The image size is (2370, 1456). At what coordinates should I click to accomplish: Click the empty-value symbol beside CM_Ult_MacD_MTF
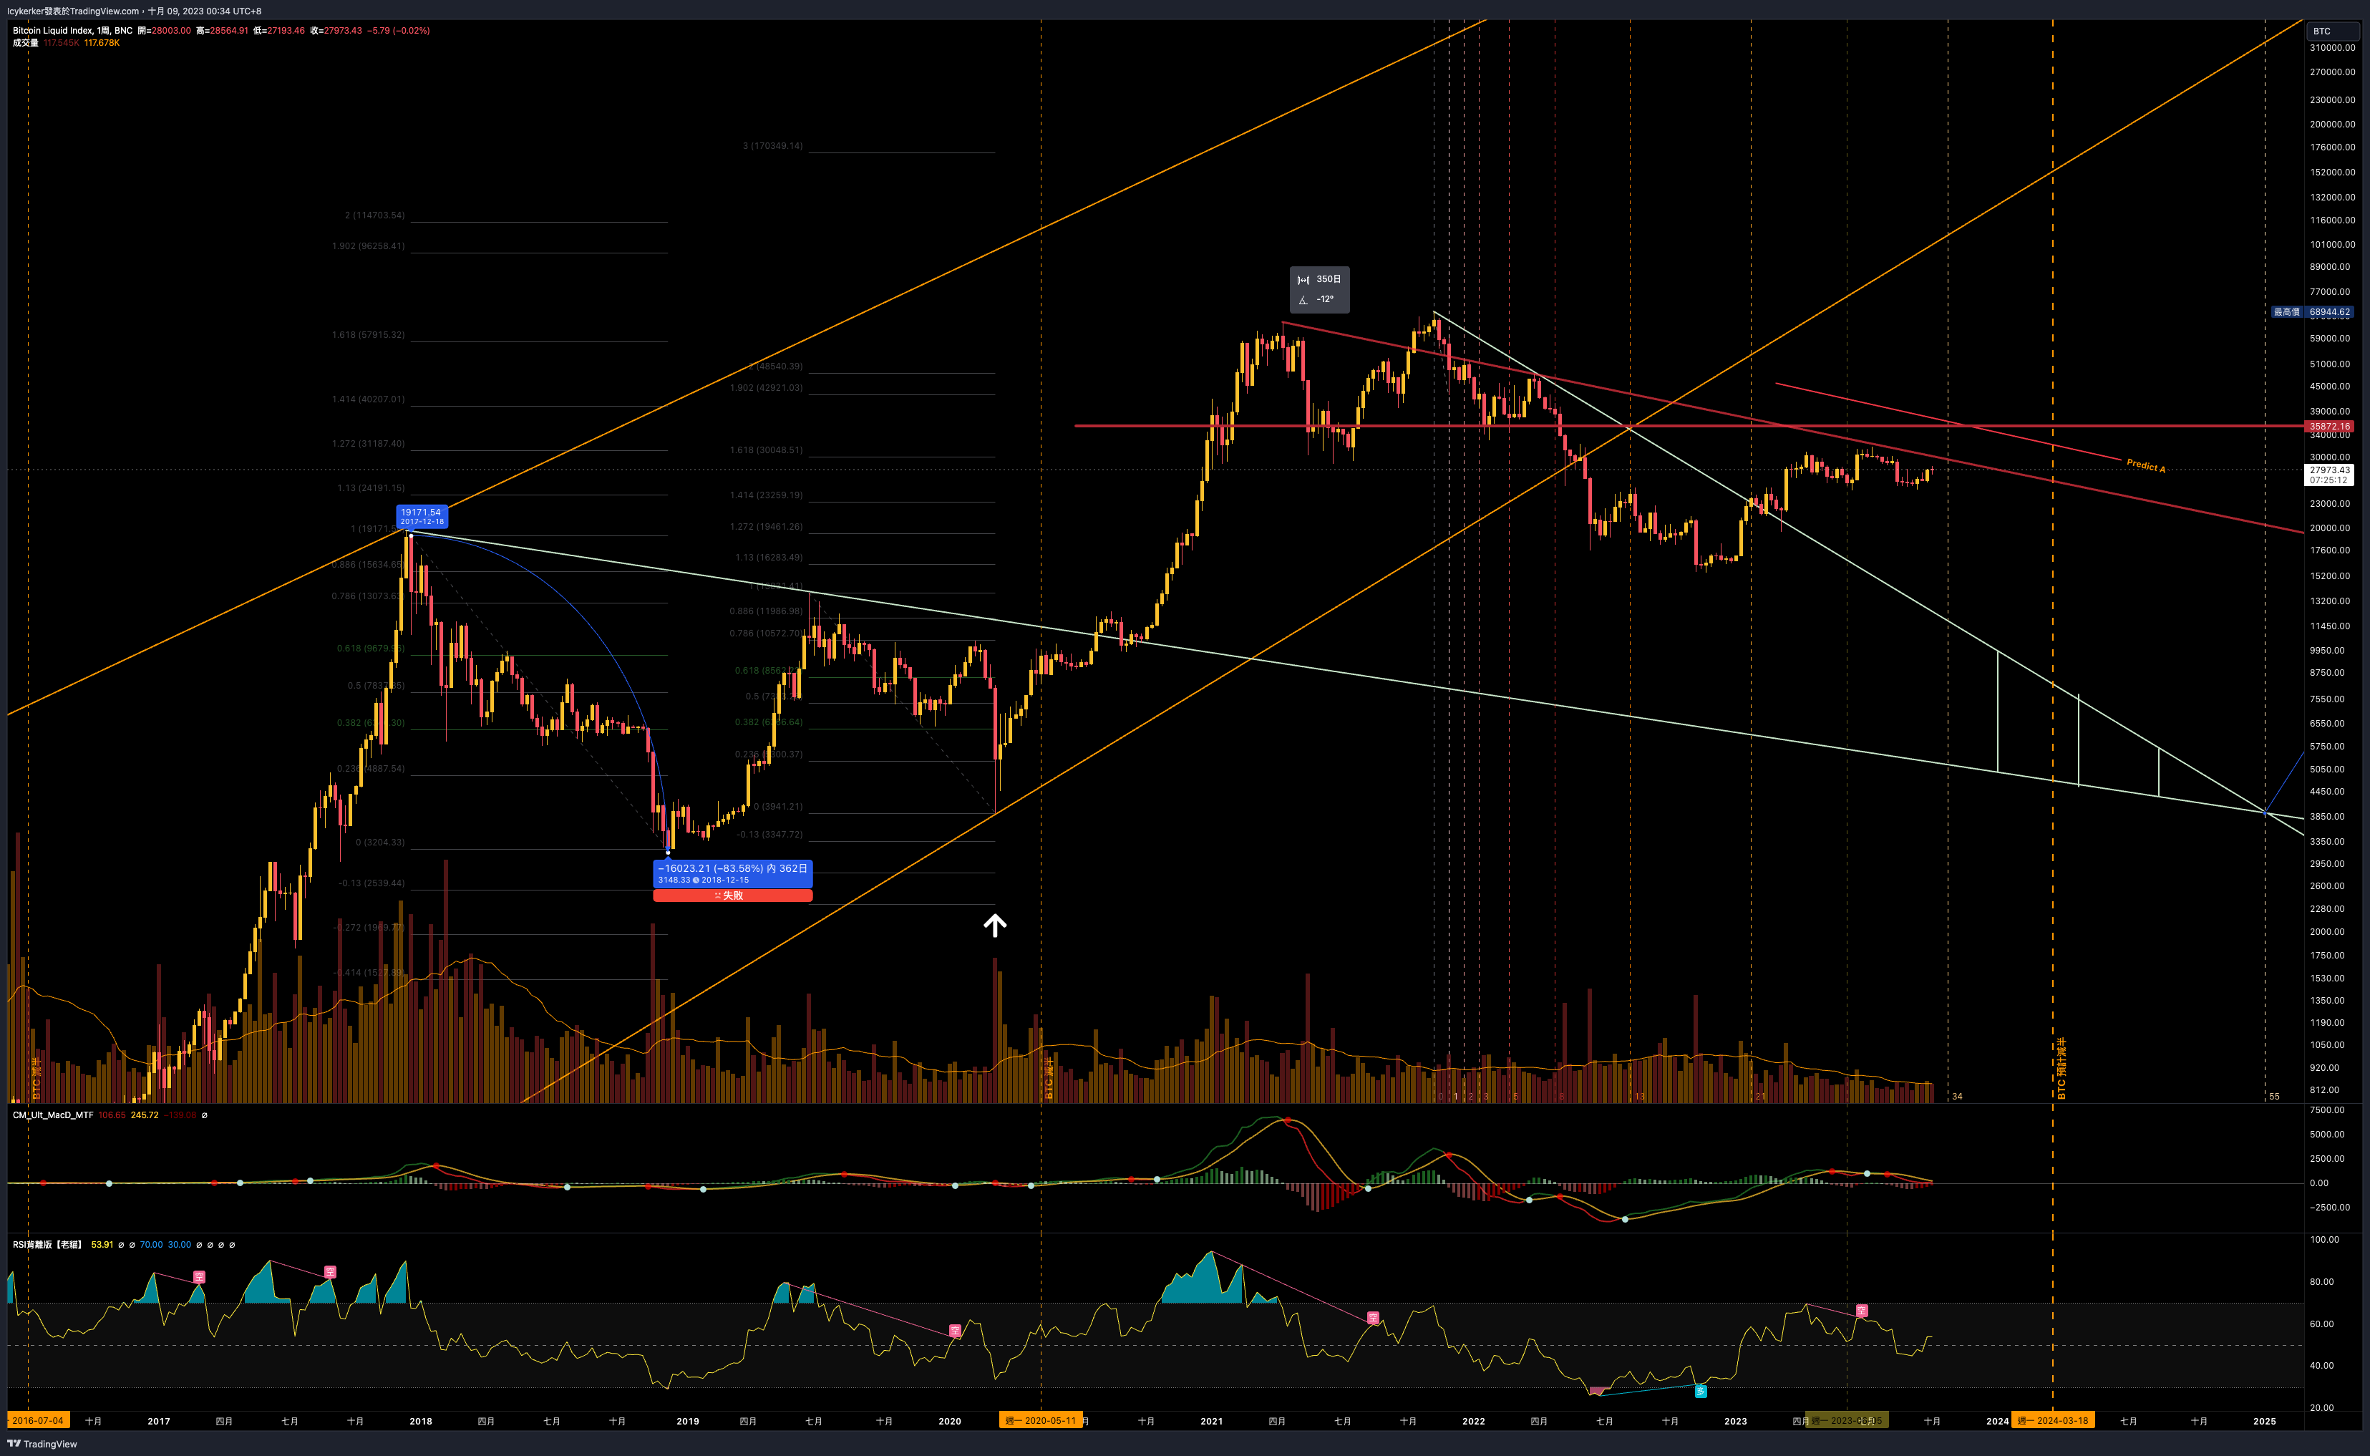pos(204,1115)
